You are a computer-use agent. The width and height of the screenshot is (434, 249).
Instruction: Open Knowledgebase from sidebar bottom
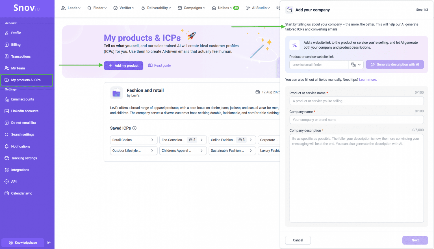click(23, 243)
